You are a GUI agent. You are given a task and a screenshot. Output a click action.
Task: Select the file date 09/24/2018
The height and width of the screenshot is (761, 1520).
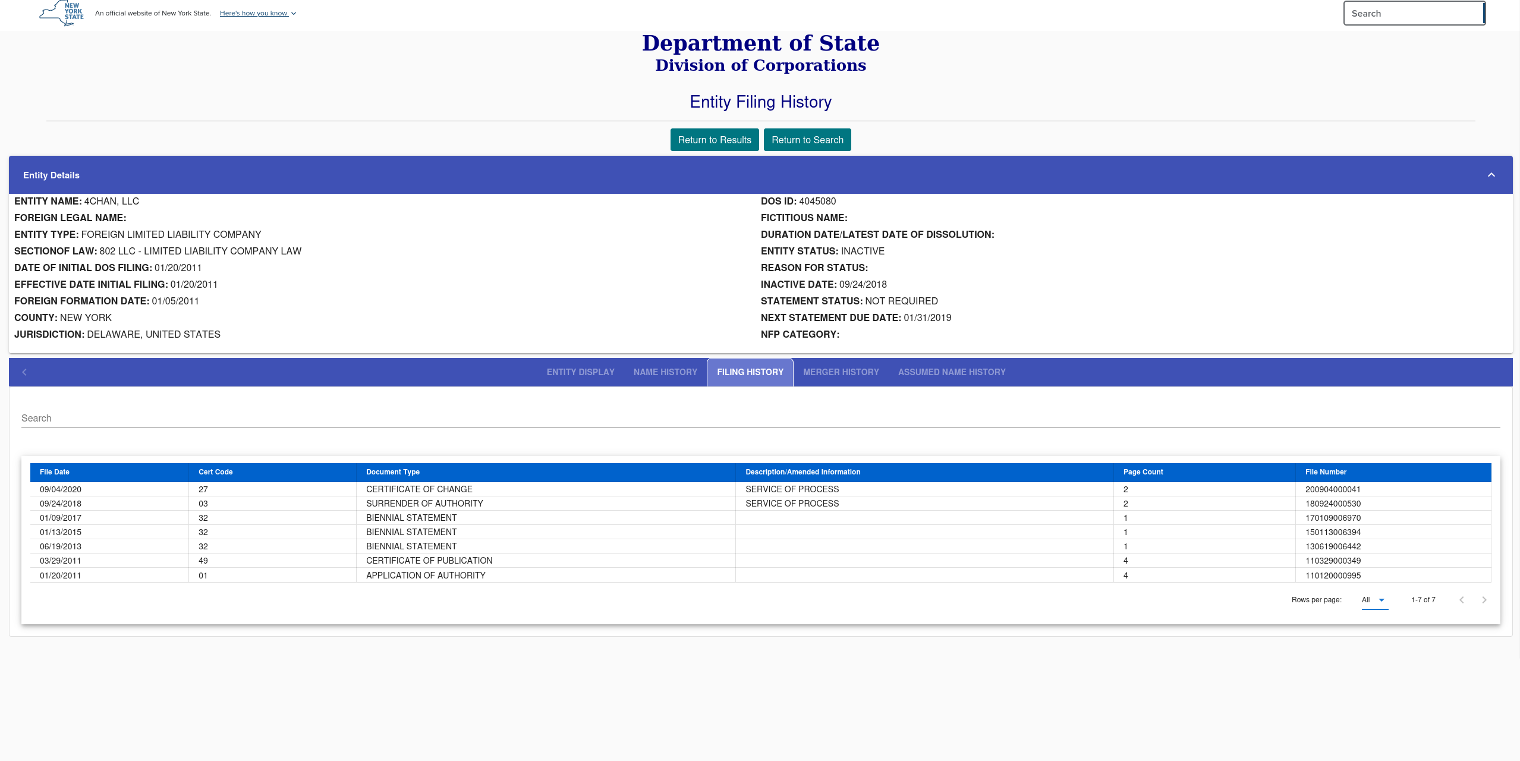click(61, 504)
